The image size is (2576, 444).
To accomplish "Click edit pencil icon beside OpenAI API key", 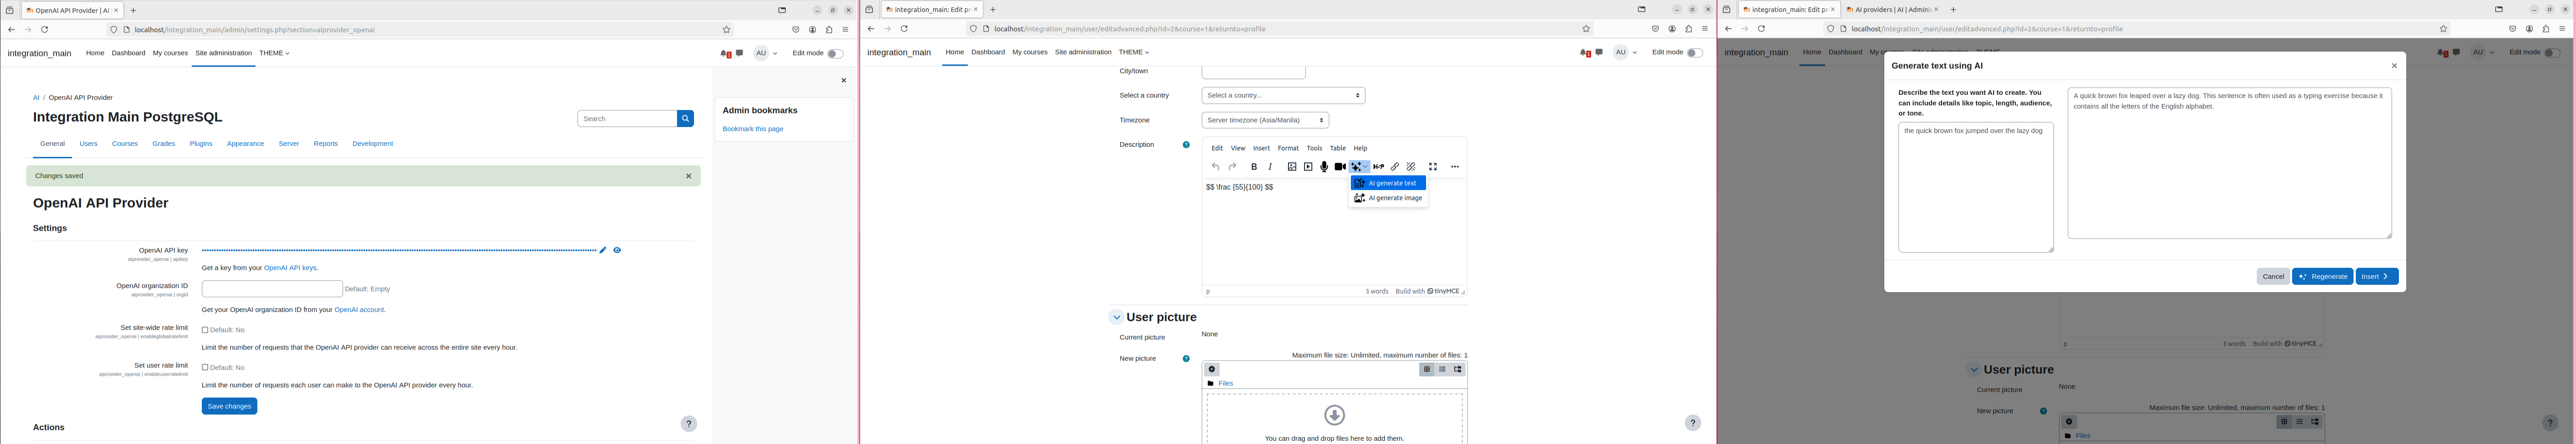I will 603,250.
